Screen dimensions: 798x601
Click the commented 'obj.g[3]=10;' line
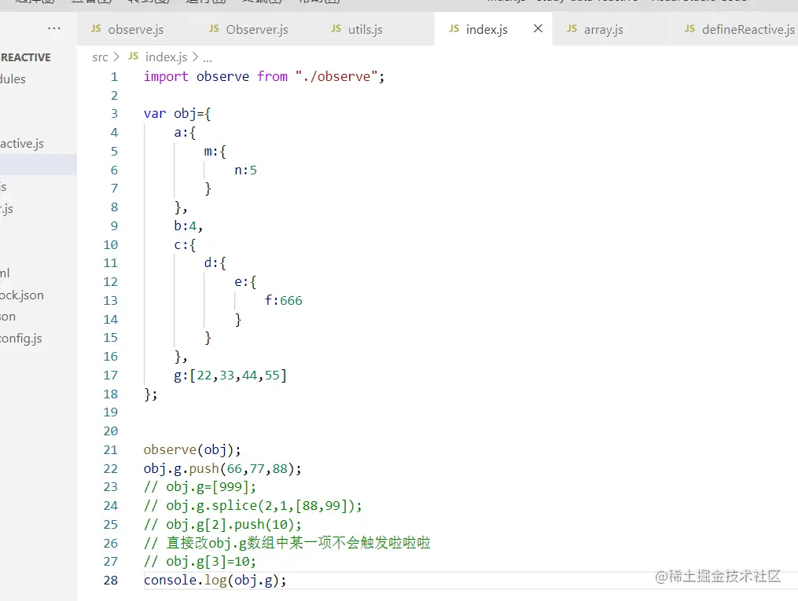(x=200, y=562)
